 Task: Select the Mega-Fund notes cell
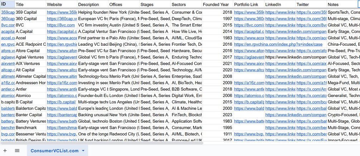[344, 83]
